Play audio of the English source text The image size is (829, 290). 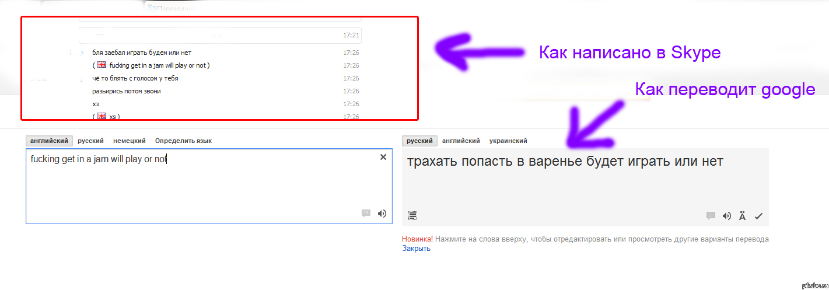382,214
